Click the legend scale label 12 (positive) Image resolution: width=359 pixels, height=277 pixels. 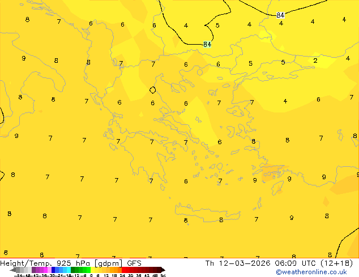[106, 275]
